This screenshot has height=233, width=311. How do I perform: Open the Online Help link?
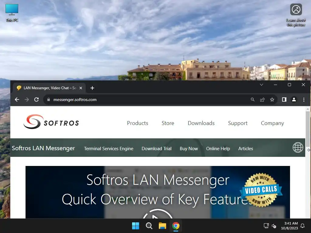click(x=218, y=148)
